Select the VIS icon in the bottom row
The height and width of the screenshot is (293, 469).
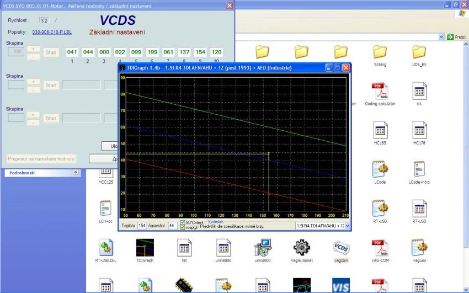pyautogui.click(x=340, y=285)
